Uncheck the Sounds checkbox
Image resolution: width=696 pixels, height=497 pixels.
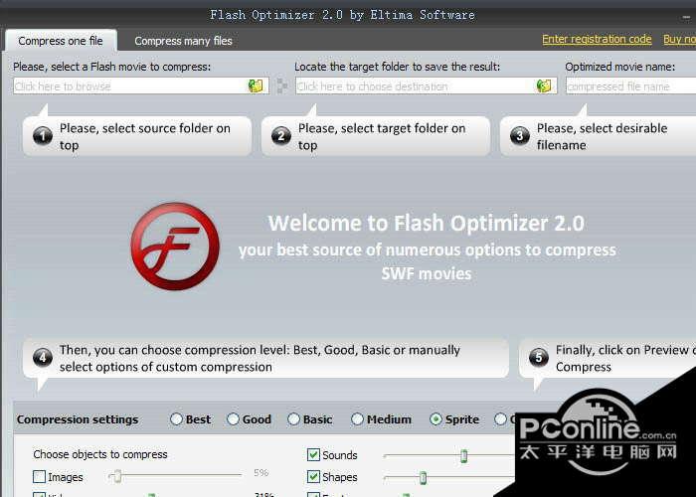pyautogui.click(x=313, y=455)
